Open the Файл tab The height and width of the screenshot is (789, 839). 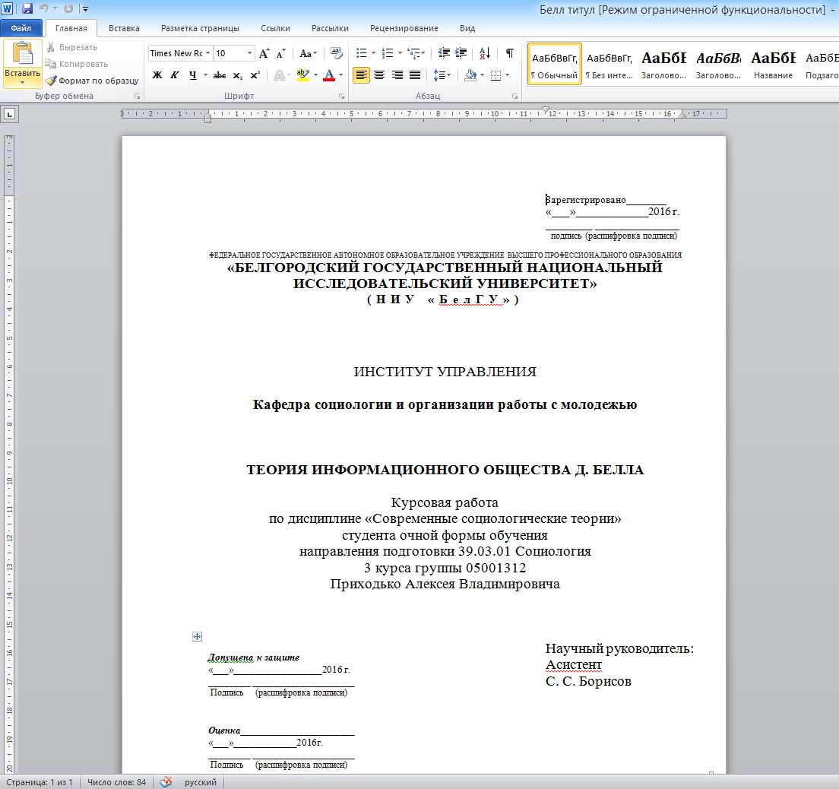coord(21,28)
